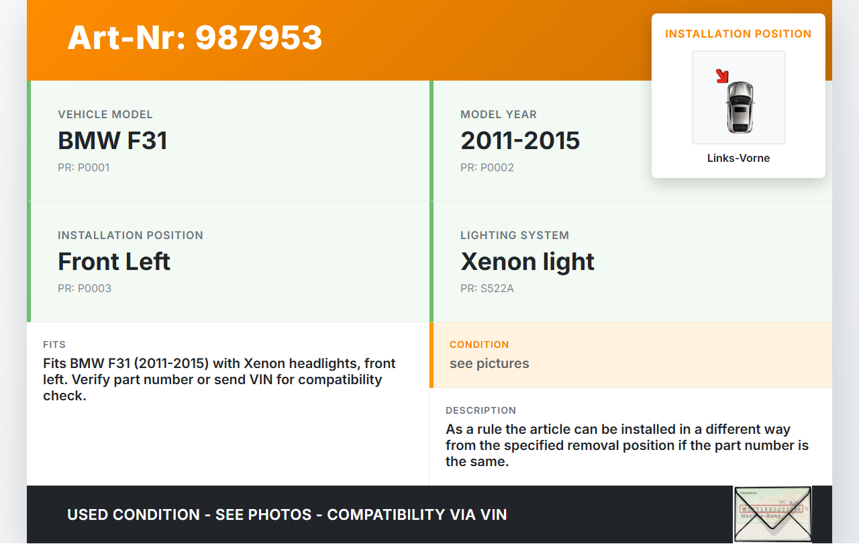Select the "As a rule the article can be installed" paragraph
Viewport: 859px width, 544px height.
(x=627, y=445)
